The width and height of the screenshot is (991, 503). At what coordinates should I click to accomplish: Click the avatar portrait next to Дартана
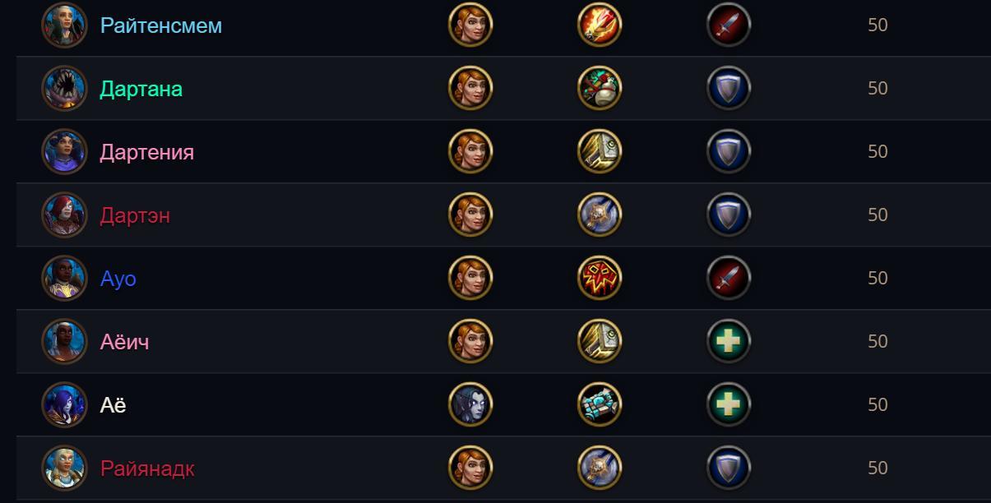[64, 88]
